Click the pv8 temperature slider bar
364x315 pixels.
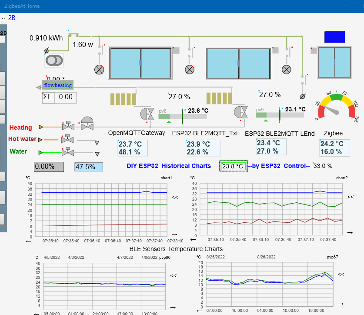[183, 116]
